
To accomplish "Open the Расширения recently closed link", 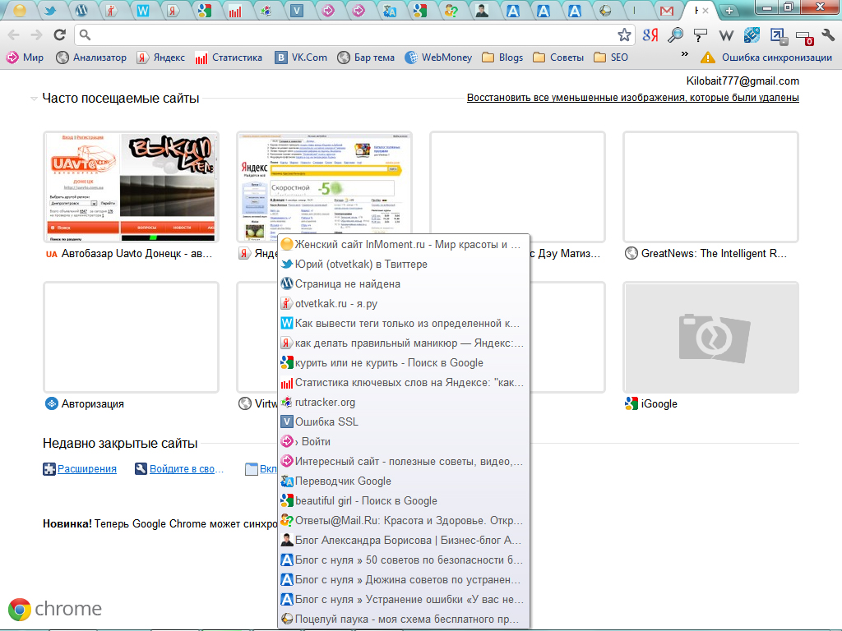I will (x=86, y=469).
